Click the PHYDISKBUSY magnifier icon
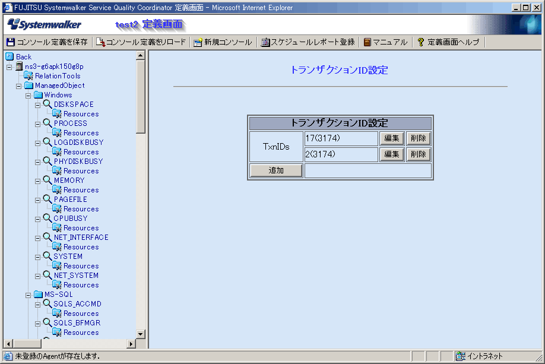The height and width of the screenshot is (364, 545). click(x=47, y=161)
